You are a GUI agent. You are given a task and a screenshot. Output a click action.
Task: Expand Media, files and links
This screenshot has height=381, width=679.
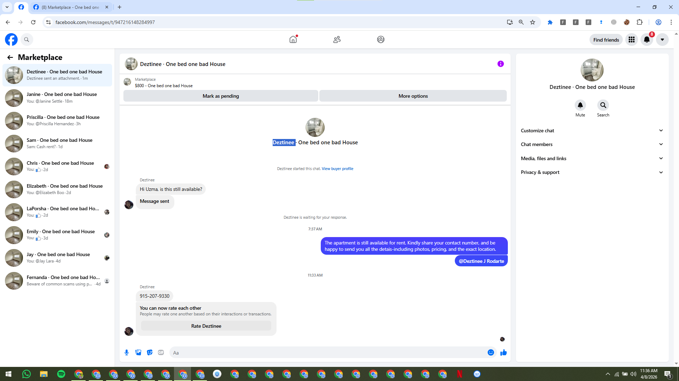(x=592, y=158)
